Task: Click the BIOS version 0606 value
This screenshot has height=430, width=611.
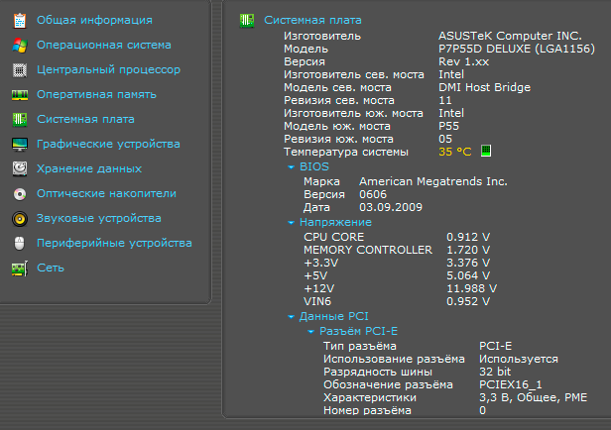Action: [373, 194]
